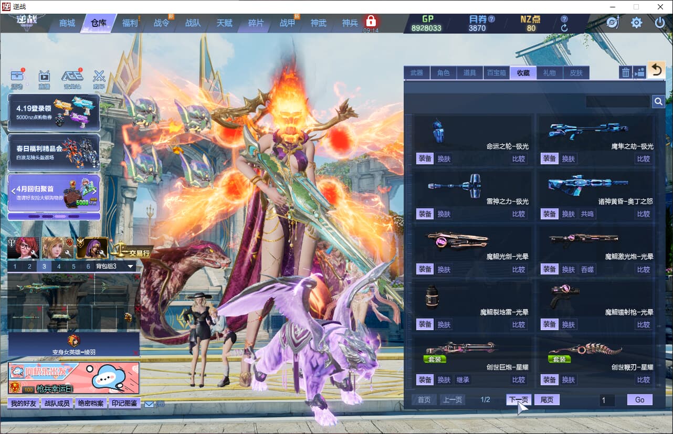Screen dimensions: 673x434
Task: Open the 碎片 fragments tab
Action: click(256, 23)
